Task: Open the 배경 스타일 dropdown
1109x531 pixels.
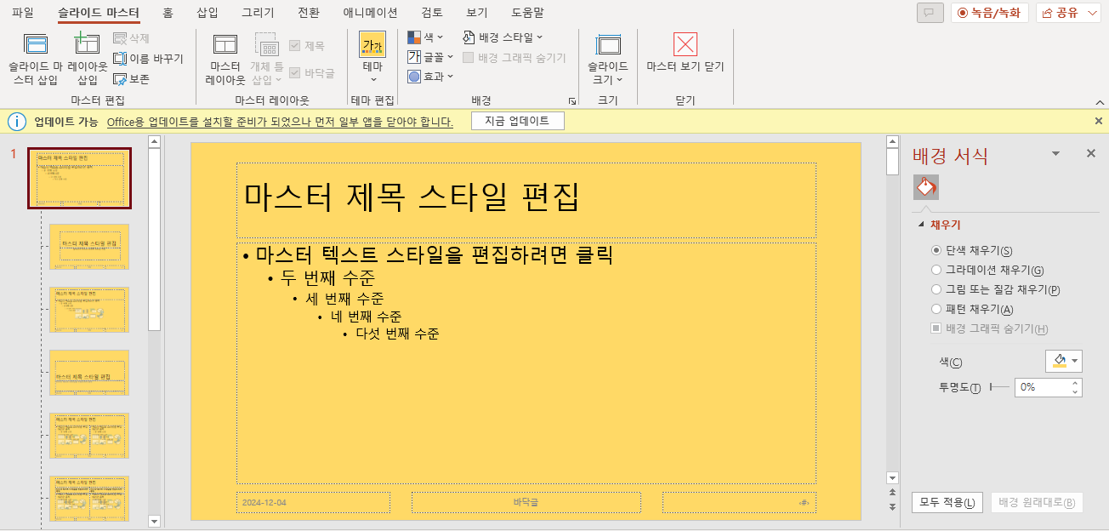Action: tap(503, 37)
